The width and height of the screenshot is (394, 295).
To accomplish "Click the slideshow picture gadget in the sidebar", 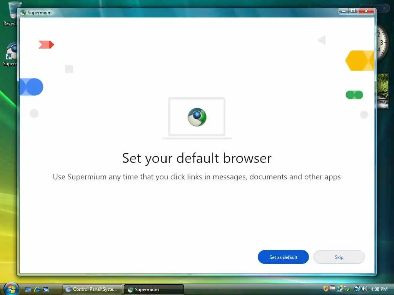I will (383, 91).
